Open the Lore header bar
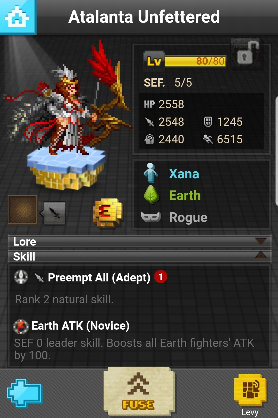 (139, 242)
